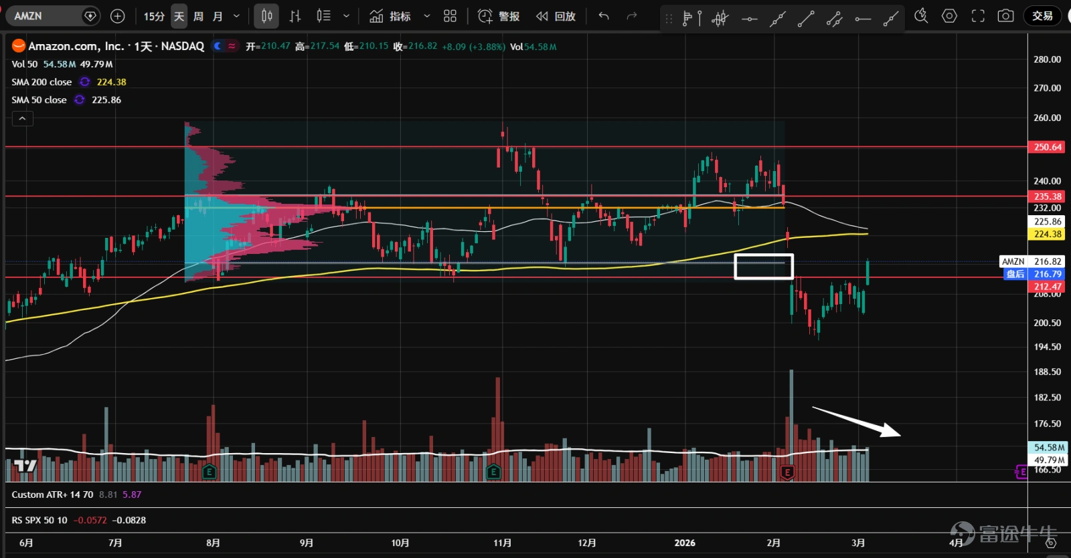The height and width of the screenshot is (558, 1071).
Task: Click the 235.38 red price label
Action: pyautogui.click(x=1047, y=196)
